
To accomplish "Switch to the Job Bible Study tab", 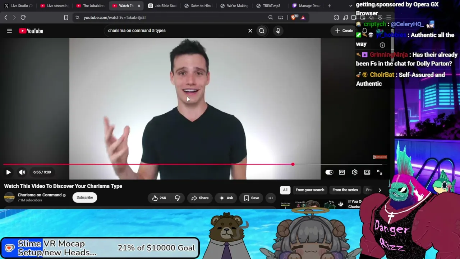I will point(162,6).
